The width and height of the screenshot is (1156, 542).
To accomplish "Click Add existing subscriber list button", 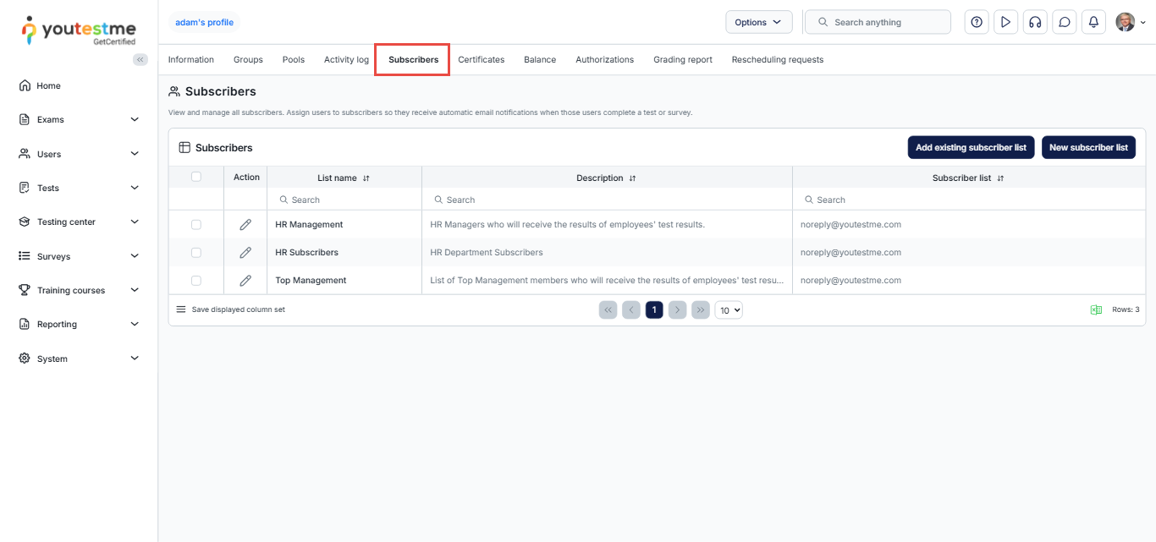I will click(x=970, y=147).
